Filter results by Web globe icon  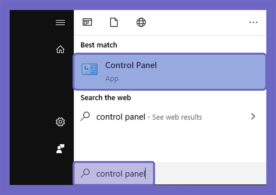(141, 22)
